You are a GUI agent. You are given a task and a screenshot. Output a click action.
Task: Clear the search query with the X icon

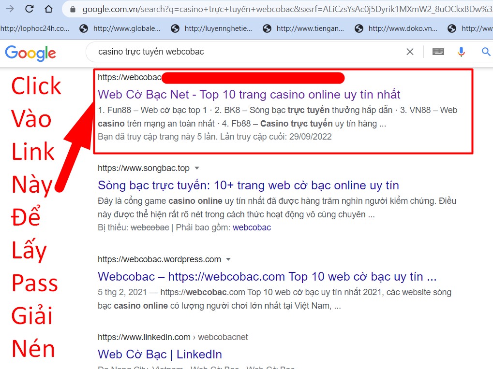(x=410, y=52)
